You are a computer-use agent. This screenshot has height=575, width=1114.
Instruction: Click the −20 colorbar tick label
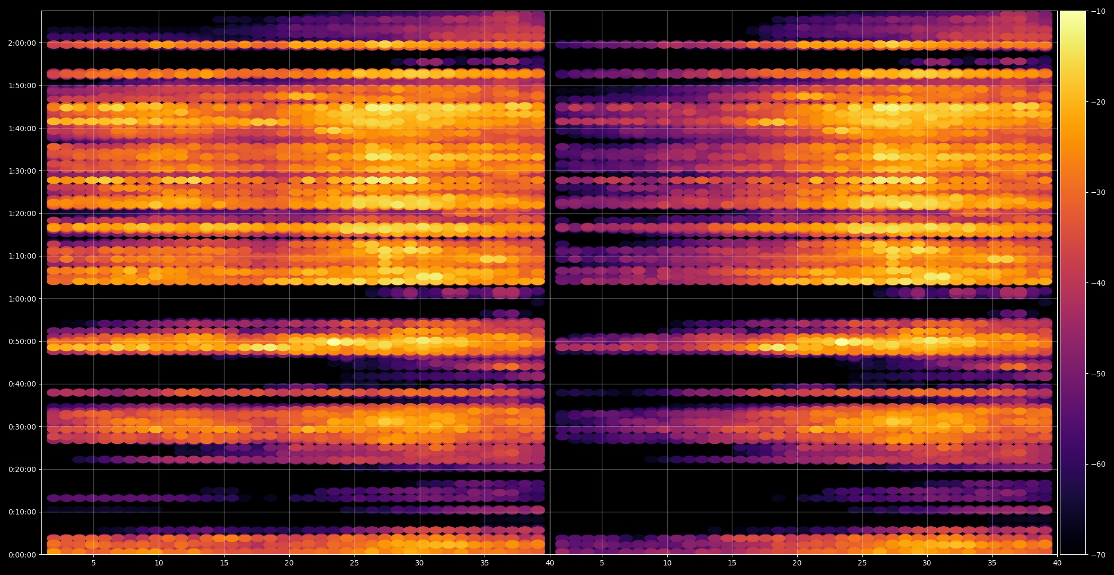click(1098, 102)
